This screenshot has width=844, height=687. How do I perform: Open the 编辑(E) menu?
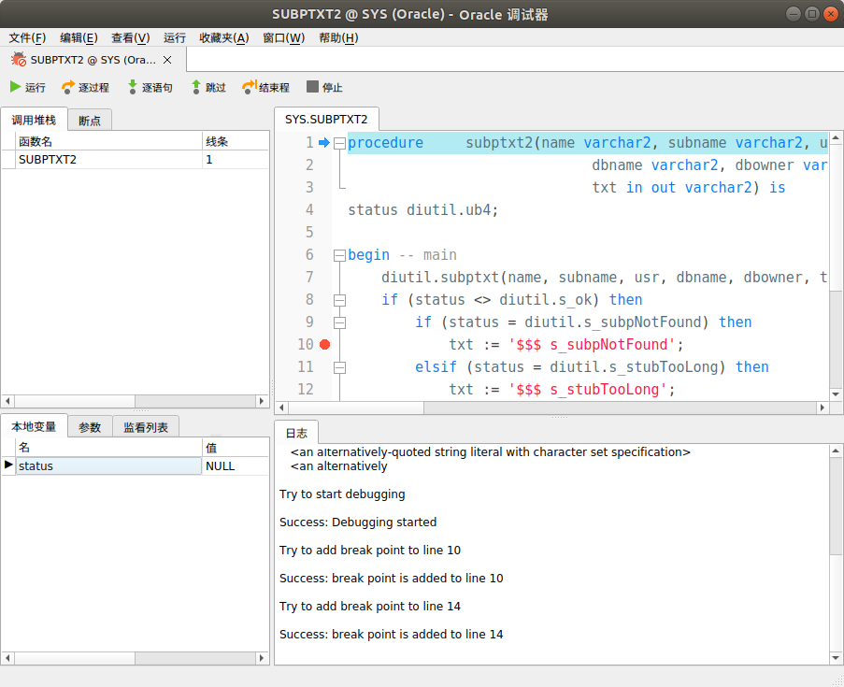[79, 37]
